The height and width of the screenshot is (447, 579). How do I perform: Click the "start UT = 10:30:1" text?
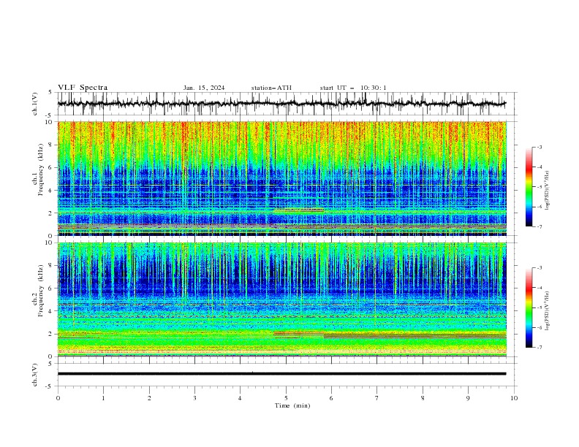click(353, 88)
